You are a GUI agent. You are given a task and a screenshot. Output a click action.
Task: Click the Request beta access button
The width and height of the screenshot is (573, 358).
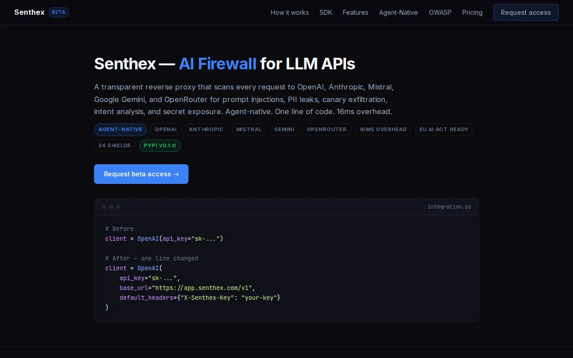[x=141, y=174]
